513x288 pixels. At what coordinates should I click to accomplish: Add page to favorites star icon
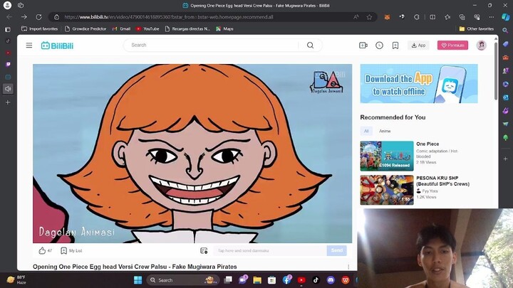[369, 17]
